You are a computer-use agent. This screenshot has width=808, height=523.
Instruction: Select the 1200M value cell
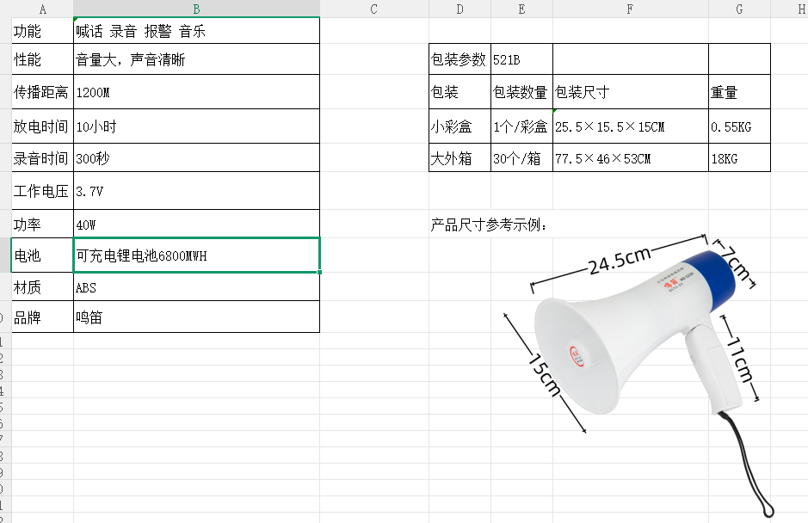coord(196,92)
